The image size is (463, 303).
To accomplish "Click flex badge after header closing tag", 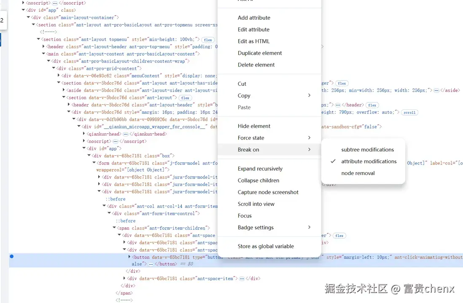I will pos(372,105).
